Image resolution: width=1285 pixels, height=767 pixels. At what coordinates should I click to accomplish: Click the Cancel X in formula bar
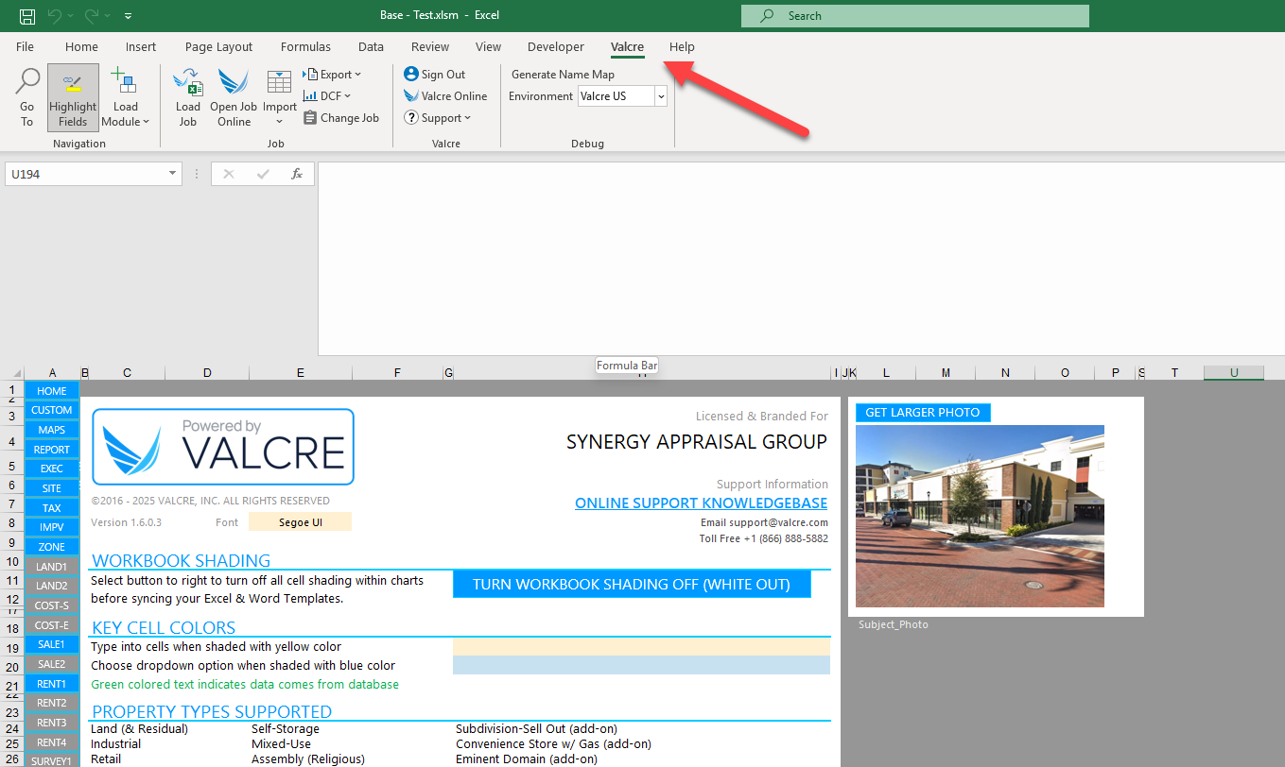[229, 174]
